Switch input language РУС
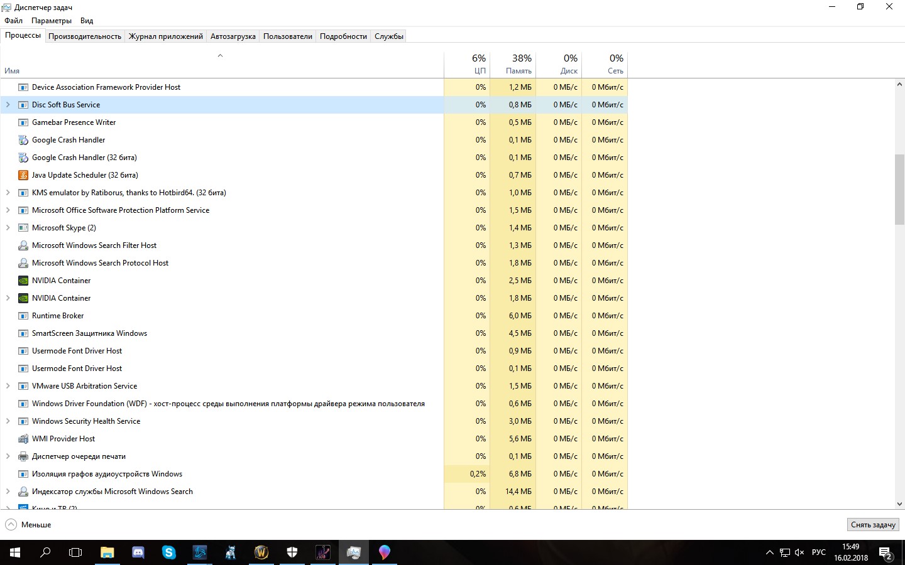Viewport: 905px width, 565px height. pos(819,552)
